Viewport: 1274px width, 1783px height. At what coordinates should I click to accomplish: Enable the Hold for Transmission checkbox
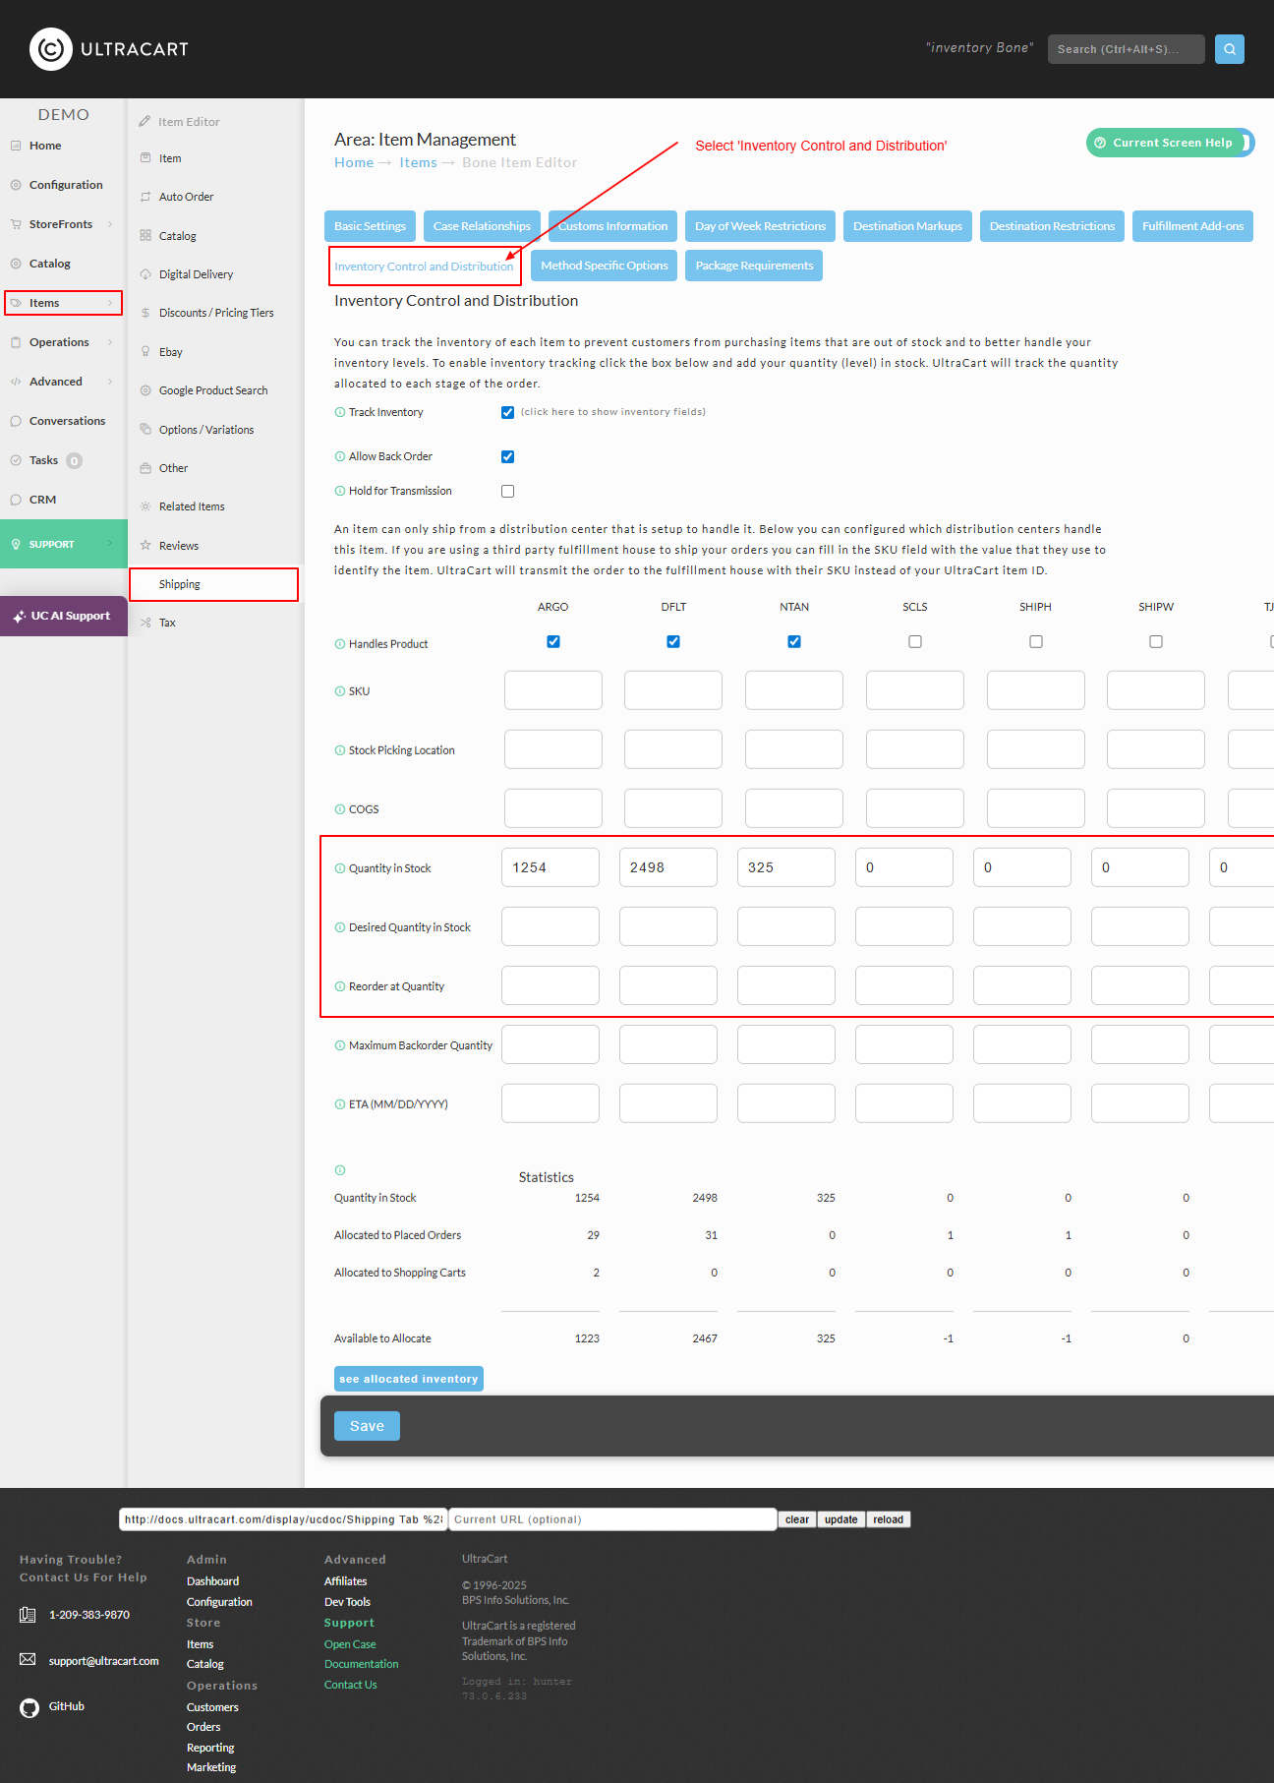pyautogui.click(x=507, y=491)
